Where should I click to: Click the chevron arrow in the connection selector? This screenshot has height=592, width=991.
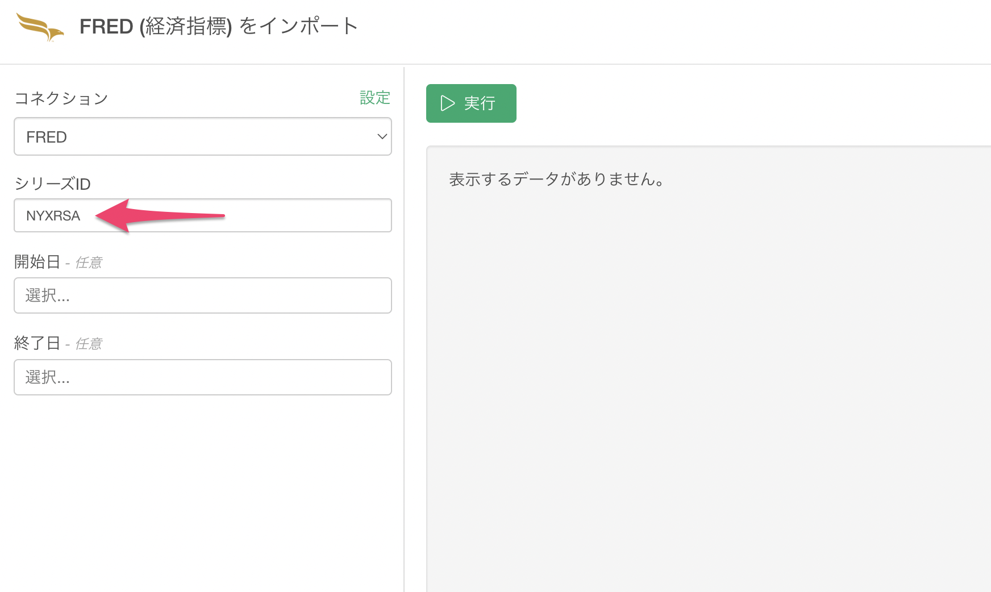coord(382,137)
